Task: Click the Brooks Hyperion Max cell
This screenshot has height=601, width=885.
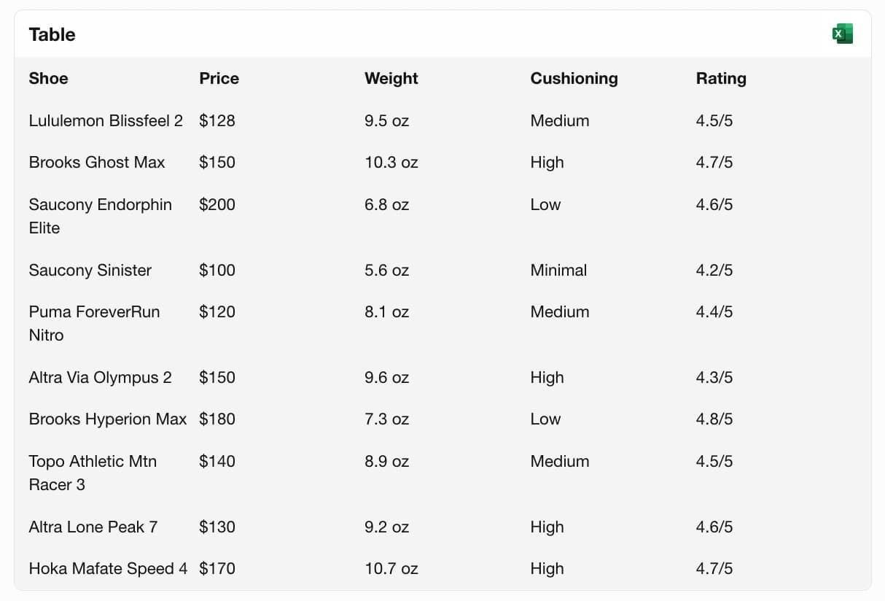Action: pos(107,419)
